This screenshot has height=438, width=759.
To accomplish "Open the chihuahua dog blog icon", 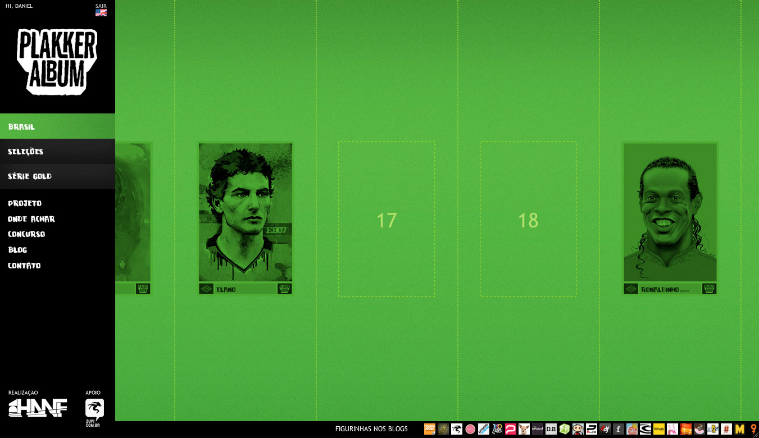I will 524,429.
